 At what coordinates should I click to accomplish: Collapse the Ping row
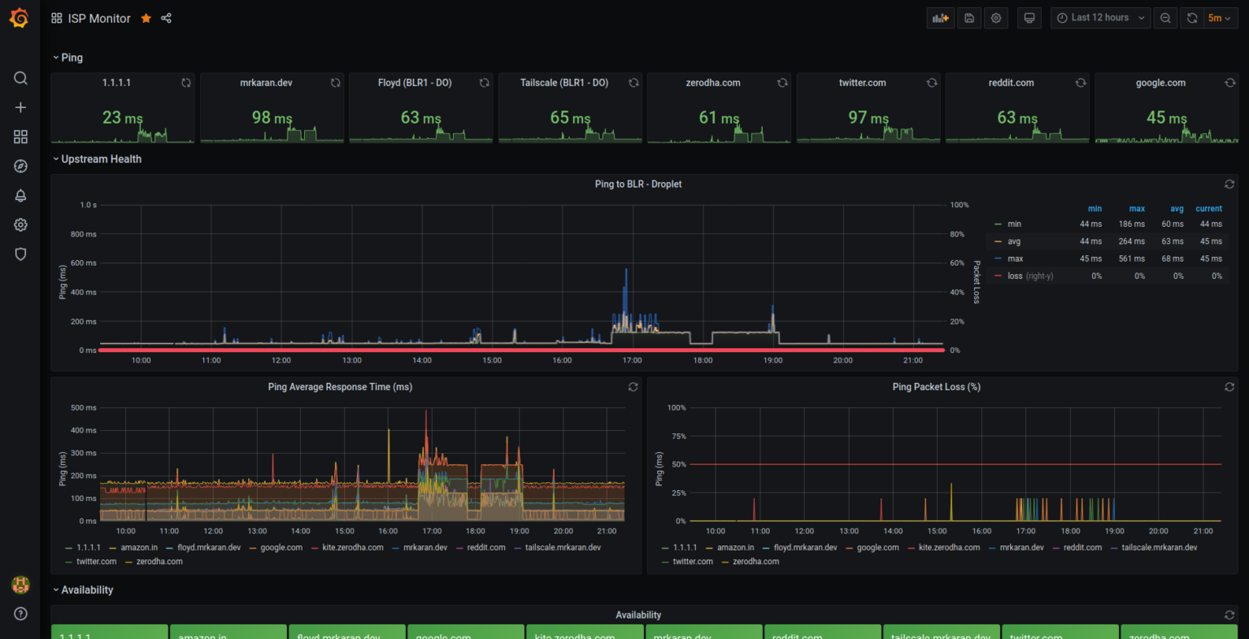tap(67, 57)
